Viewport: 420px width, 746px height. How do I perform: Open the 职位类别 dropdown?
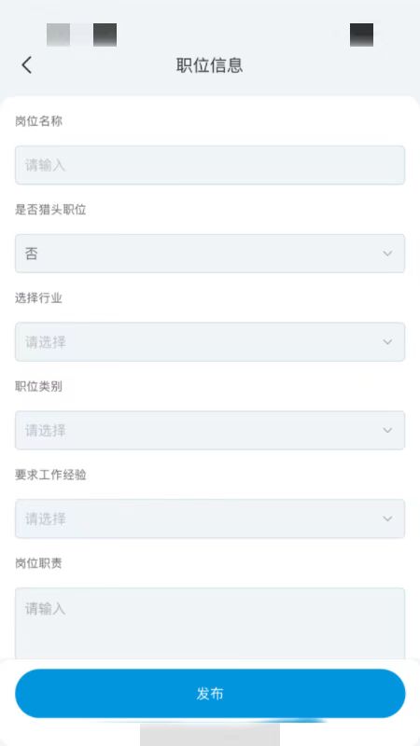pos(210,431)
